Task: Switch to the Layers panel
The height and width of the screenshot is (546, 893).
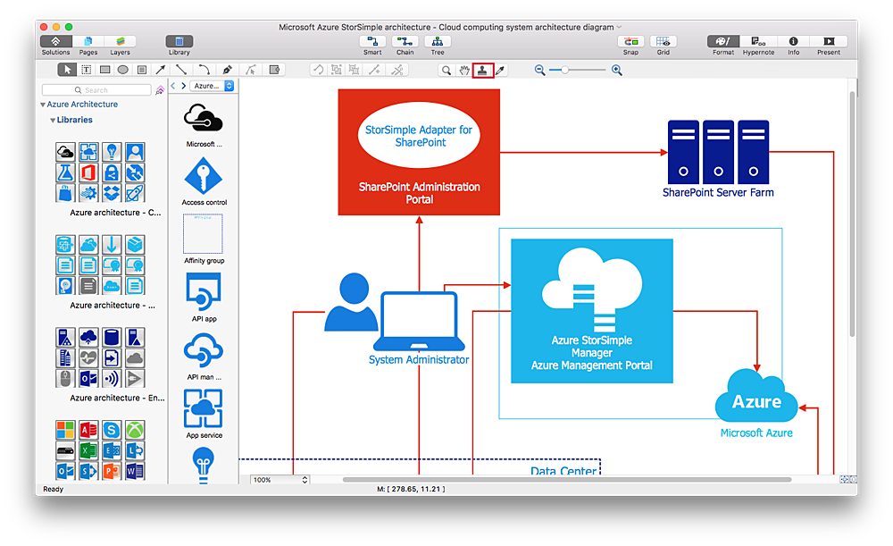Action: pos(120,43)
